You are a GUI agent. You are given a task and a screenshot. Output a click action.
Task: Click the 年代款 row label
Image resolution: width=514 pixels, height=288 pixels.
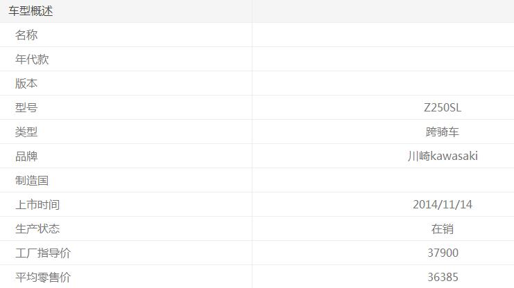pyautogui.click(x=32, y=60)
